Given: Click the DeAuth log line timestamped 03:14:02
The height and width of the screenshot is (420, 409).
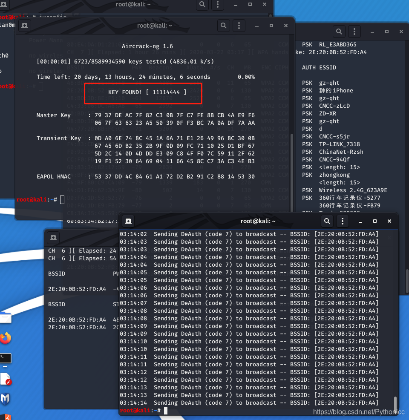Looking at the screenshot, I should click(249, 234).
